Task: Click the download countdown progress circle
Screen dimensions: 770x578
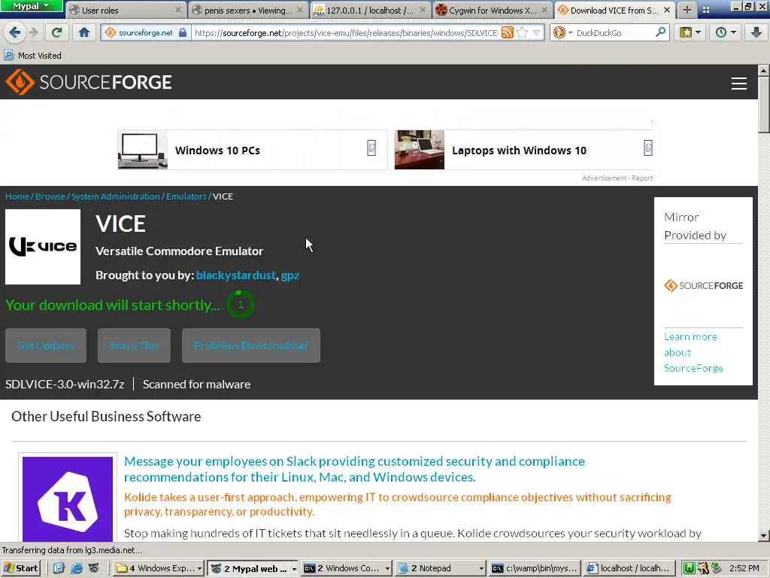Action: (x=241, y=304)
